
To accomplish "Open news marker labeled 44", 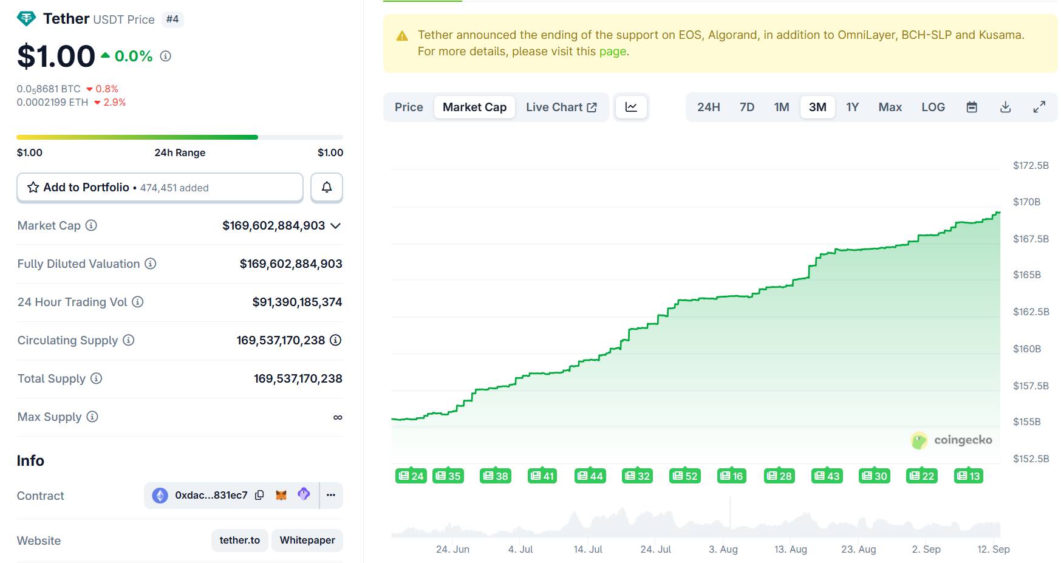I will click(x=590, y=476).
